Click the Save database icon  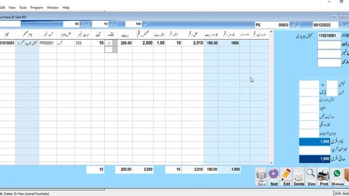261,177
